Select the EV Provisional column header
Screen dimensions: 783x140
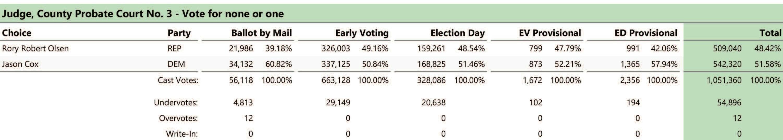tap(550, 33)
